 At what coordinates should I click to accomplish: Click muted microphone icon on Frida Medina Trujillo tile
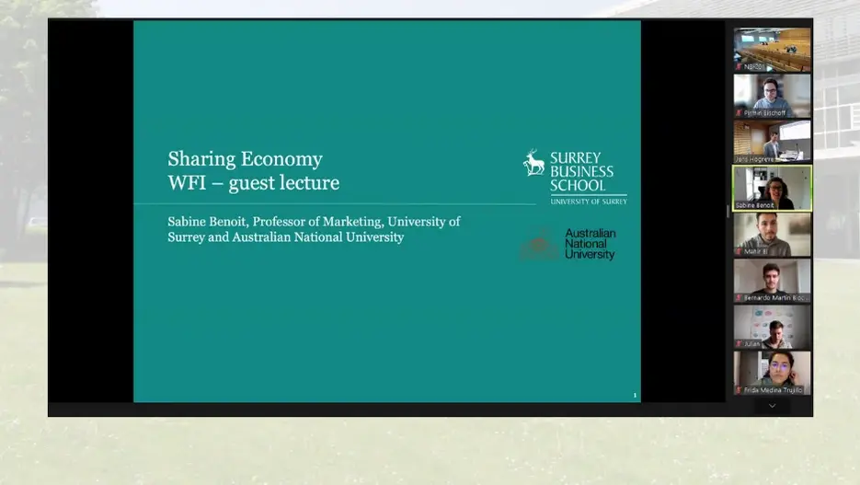(x=739, y=390)
